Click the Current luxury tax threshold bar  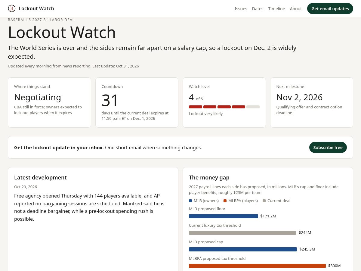click(x=242, y=233)
